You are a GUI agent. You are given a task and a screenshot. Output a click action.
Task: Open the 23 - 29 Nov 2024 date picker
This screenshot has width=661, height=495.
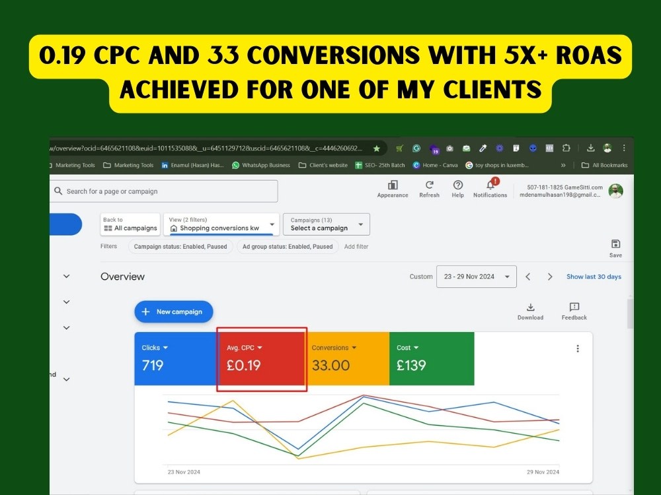click(477, 277)
